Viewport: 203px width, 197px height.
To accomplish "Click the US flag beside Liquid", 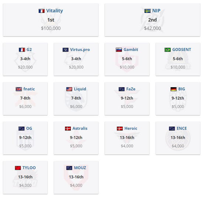I will [x=69, y=89].
